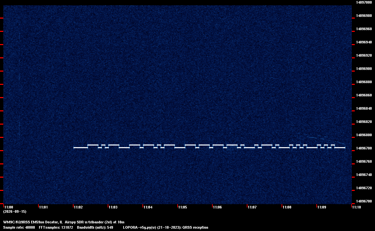375x231 pixels.
Task: Click the 14096840 frequency label
Action: (364, 108)
